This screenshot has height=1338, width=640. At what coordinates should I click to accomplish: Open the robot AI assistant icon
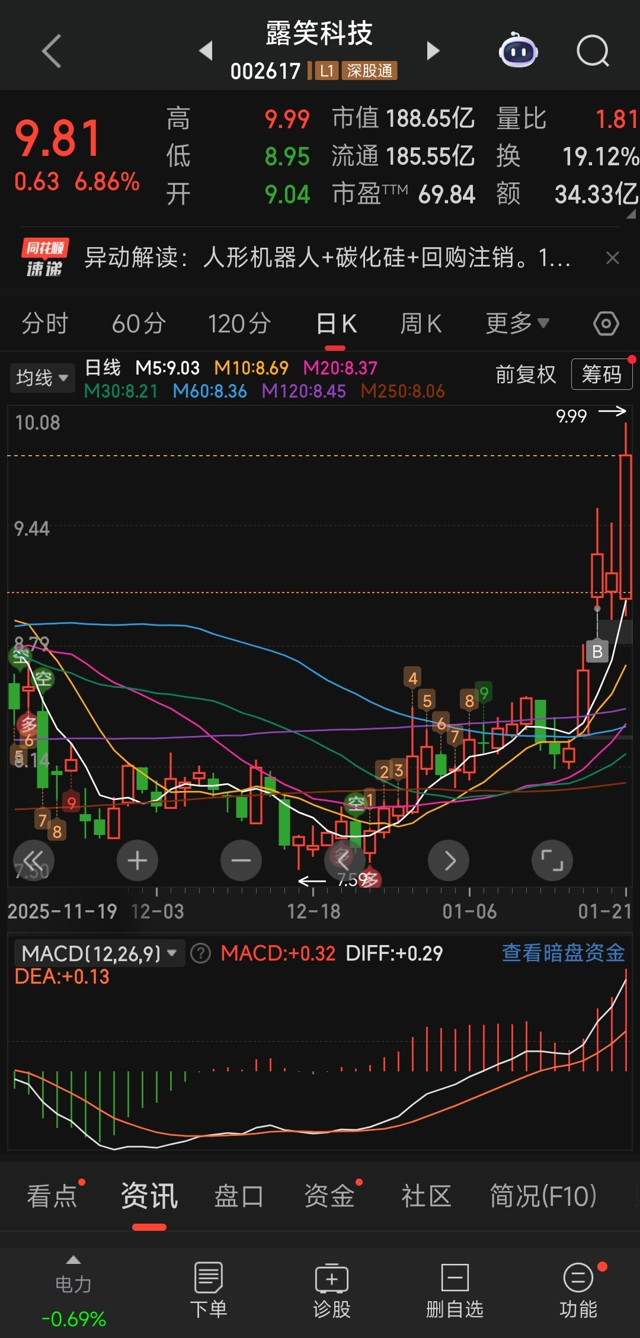pos(518,51)
